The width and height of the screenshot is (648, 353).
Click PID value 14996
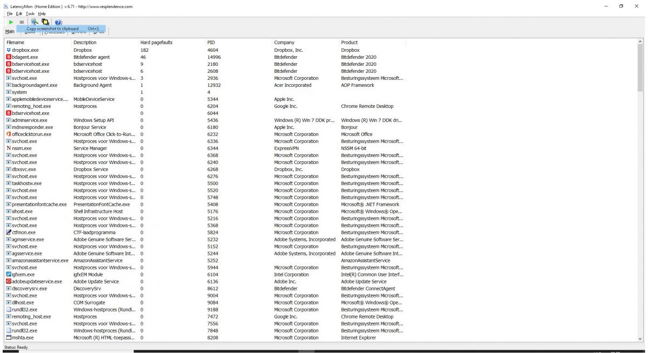point(214,57)
